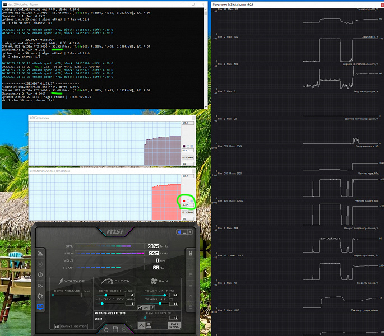The width and height of the screenshot is (384, 336).
Task: Click Fit y in GPU Temperature window
Action: point(184,157)
